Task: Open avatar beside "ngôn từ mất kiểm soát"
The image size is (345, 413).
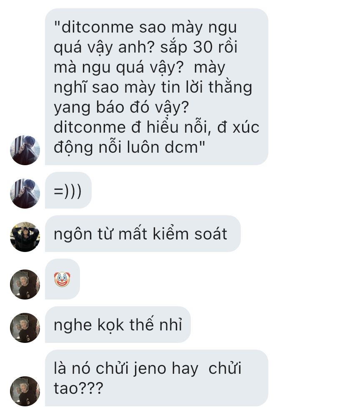Action: pyautogui.click(x=25, y=237)
